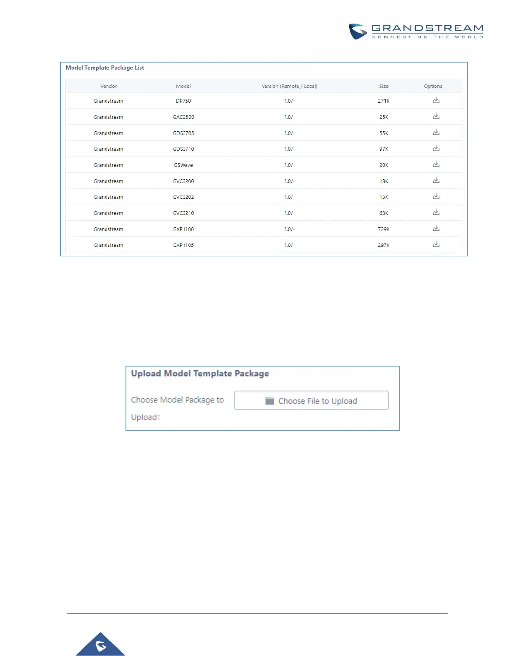Click the GXP1105 model cell
The image size is (507, 656).
coord(183,245)
